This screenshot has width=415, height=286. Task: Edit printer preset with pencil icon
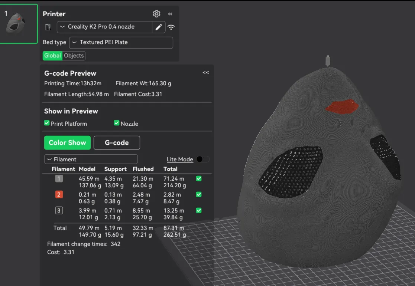tap(159, 27)
